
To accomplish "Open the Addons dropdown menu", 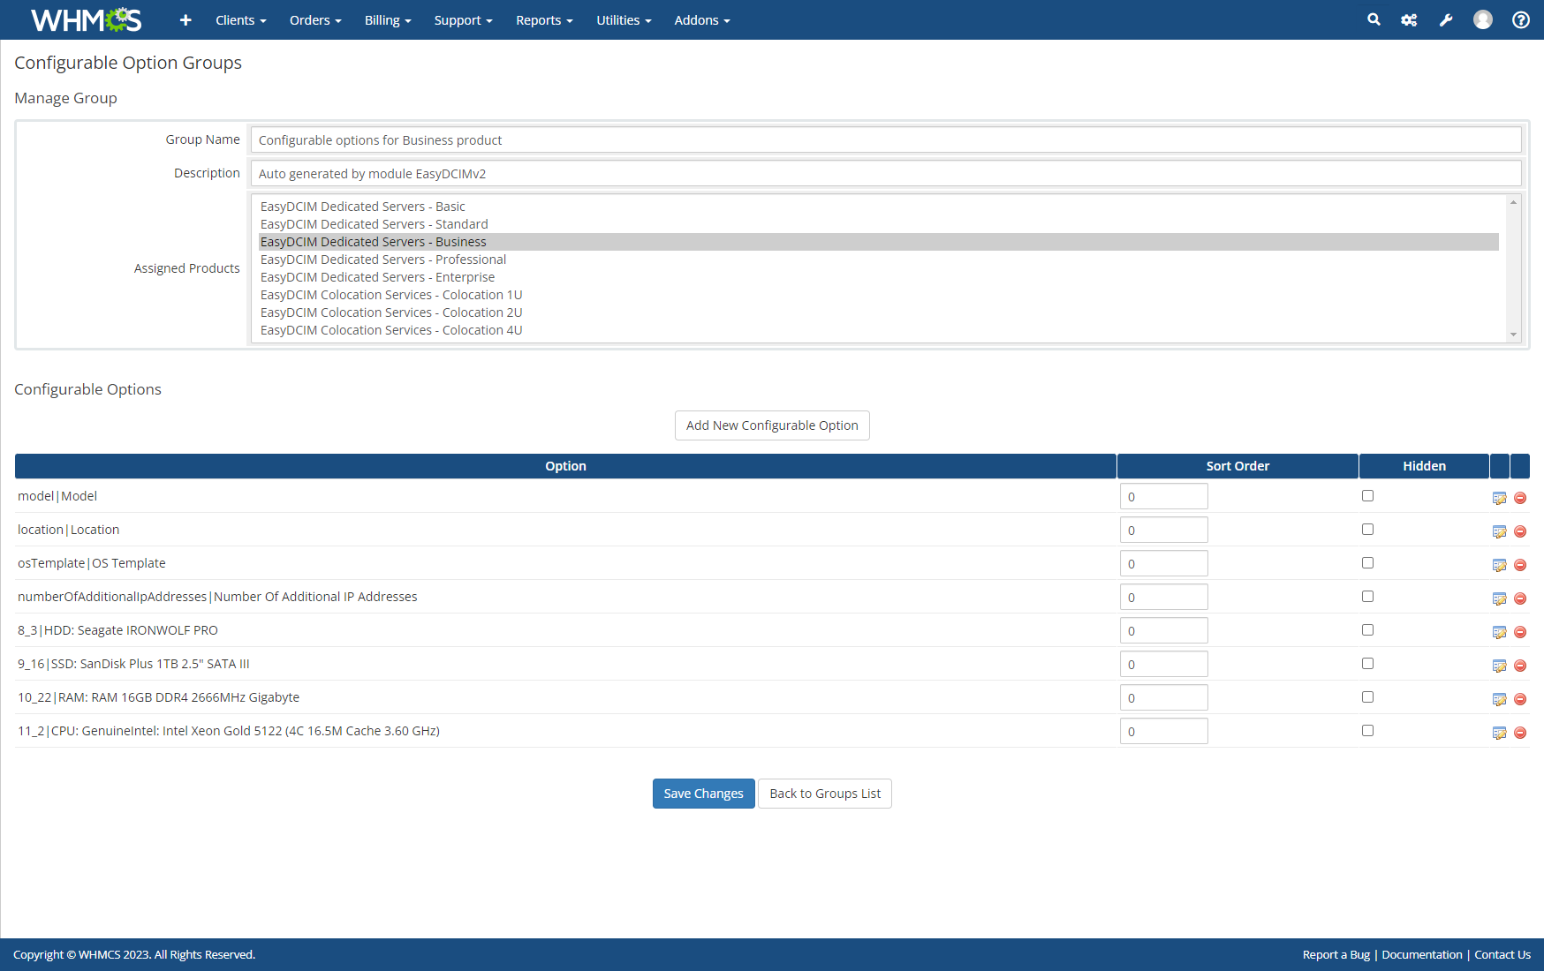I will 702,20.
